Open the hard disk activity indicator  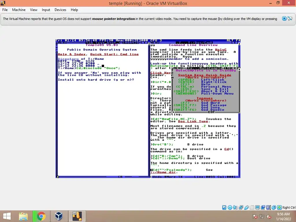tap(224, 208)
